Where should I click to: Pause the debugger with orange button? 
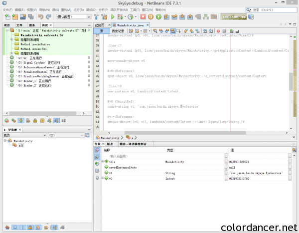coord(150,17)
